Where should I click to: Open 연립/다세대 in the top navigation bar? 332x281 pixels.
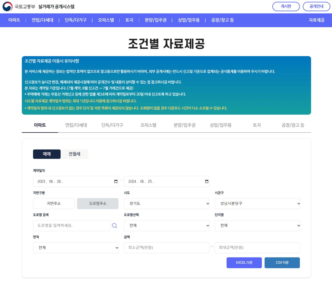42,20
